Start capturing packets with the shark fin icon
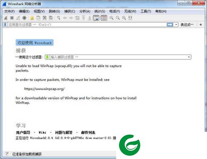 (x=5, y=18)
